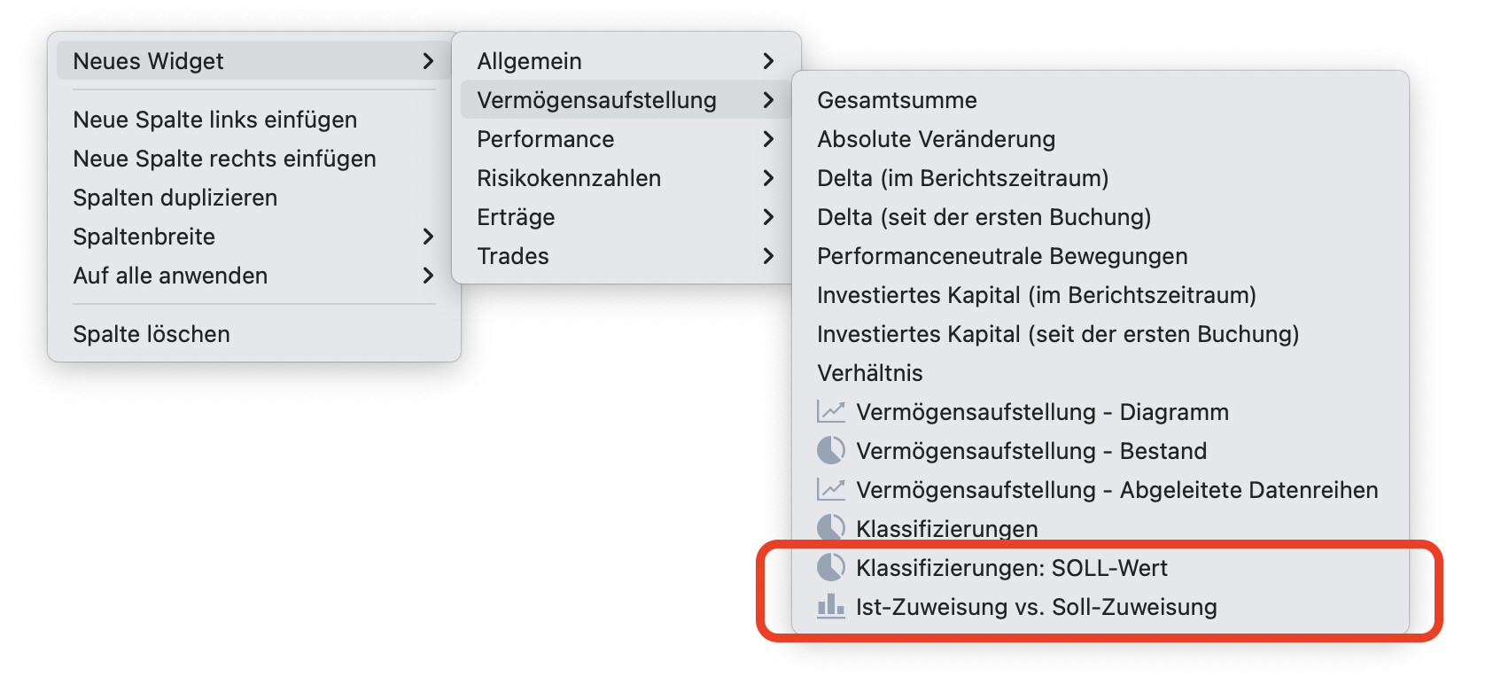Expand the Risikokennzahlen submenu chevron

(768, 178)
